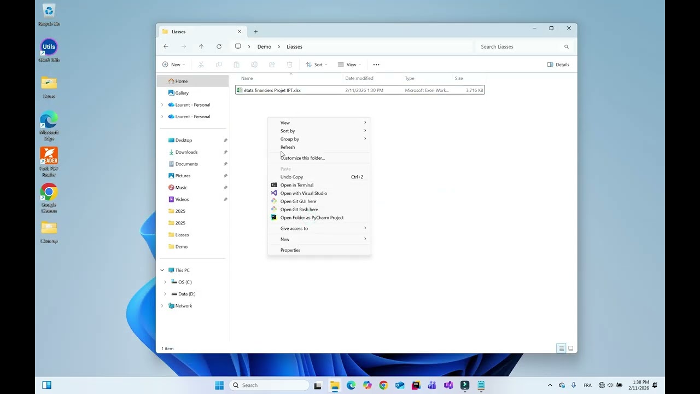Screen dimensions: 700x394
Task: Expand the first Laurent - Personal OneDrive node
Action: [162, 105]
